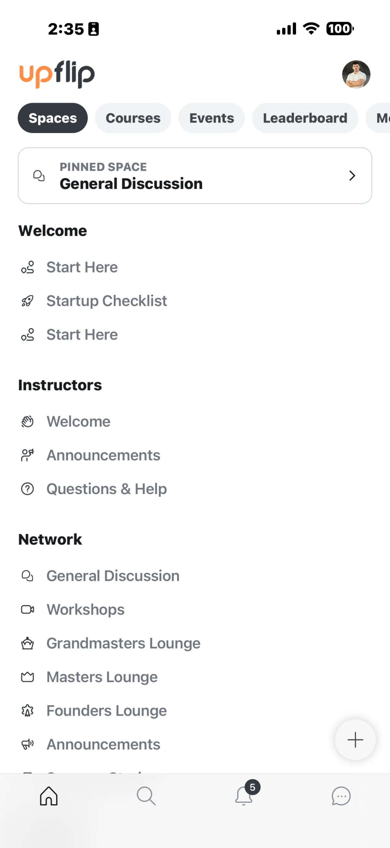Open the Founders Lounge space
This screenshot has height=848, width=390.
[107, 711]
